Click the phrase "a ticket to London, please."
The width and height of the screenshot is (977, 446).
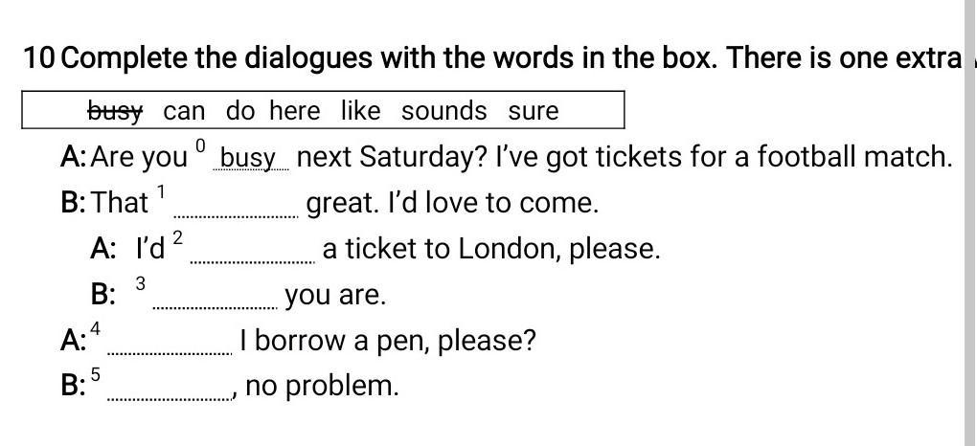(x=491, y=250)
